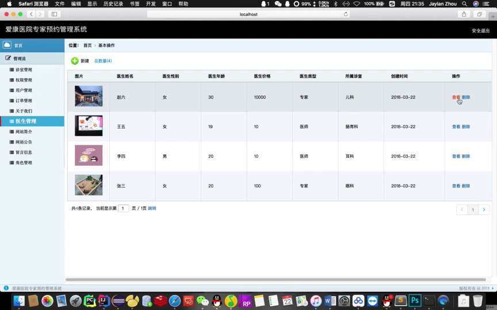Open the 书签 menu
Screen dimensions: 497x310
135,4
